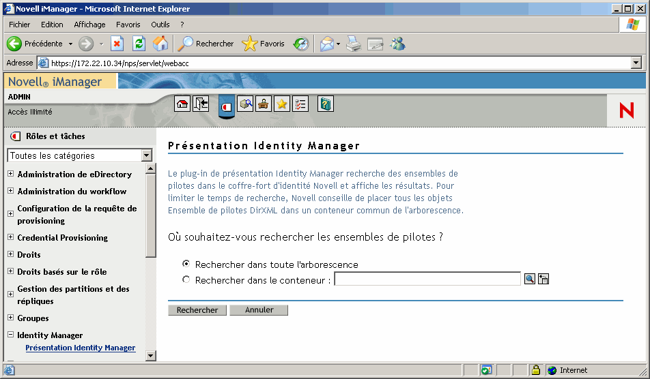Select Rechercher dans le conteneur radio
Screen dimensions: 650x379
[186, 279]
